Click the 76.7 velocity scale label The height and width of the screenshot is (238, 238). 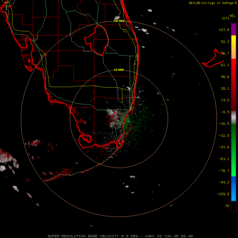[225, 53]
